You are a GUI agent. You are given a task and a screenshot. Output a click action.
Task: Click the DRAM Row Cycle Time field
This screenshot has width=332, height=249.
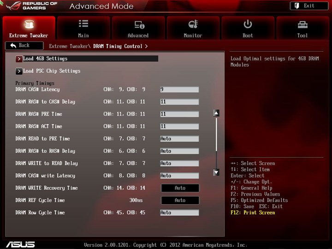[x=179, y=213]
